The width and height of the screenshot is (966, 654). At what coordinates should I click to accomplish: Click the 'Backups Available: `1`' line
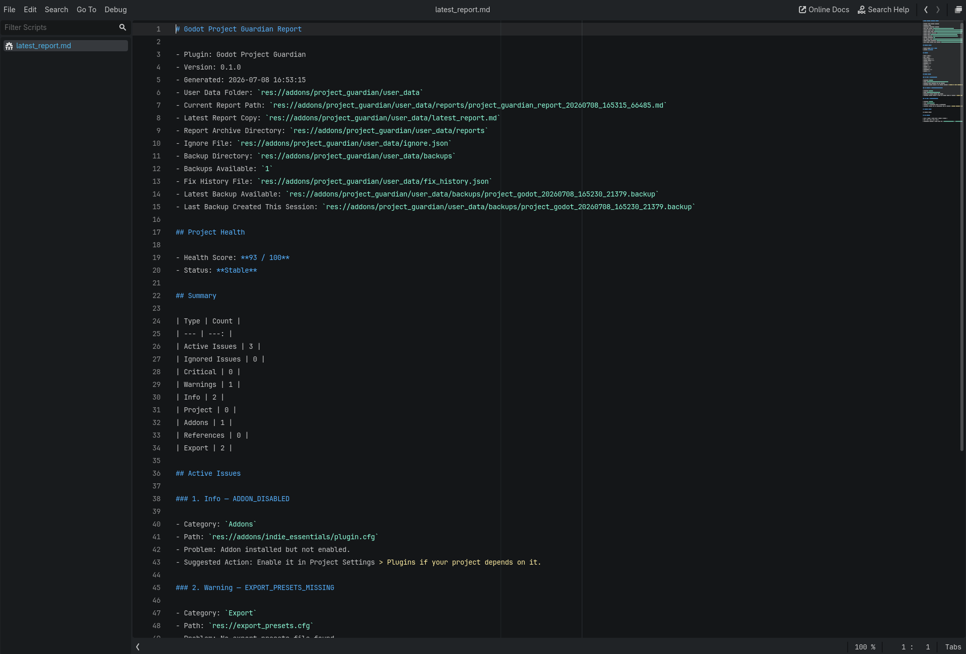(x=224, y=169)
